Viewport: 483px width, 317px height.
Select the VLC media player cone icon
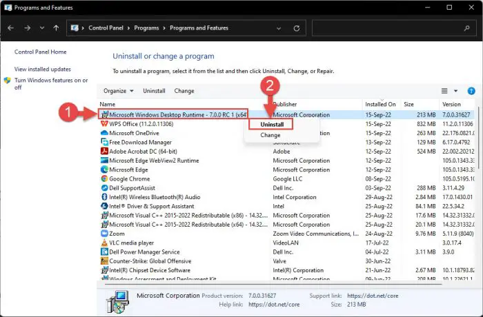(x=104, y=243)
